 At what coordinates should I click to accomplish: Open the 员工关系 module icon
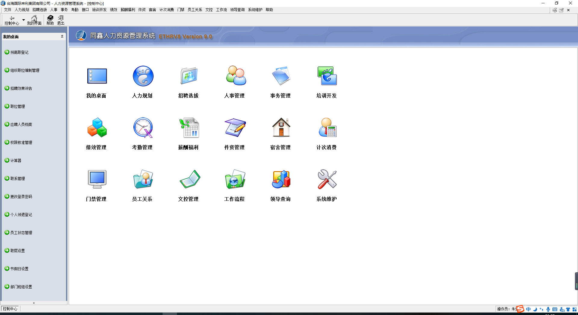[x=143, y=179]
